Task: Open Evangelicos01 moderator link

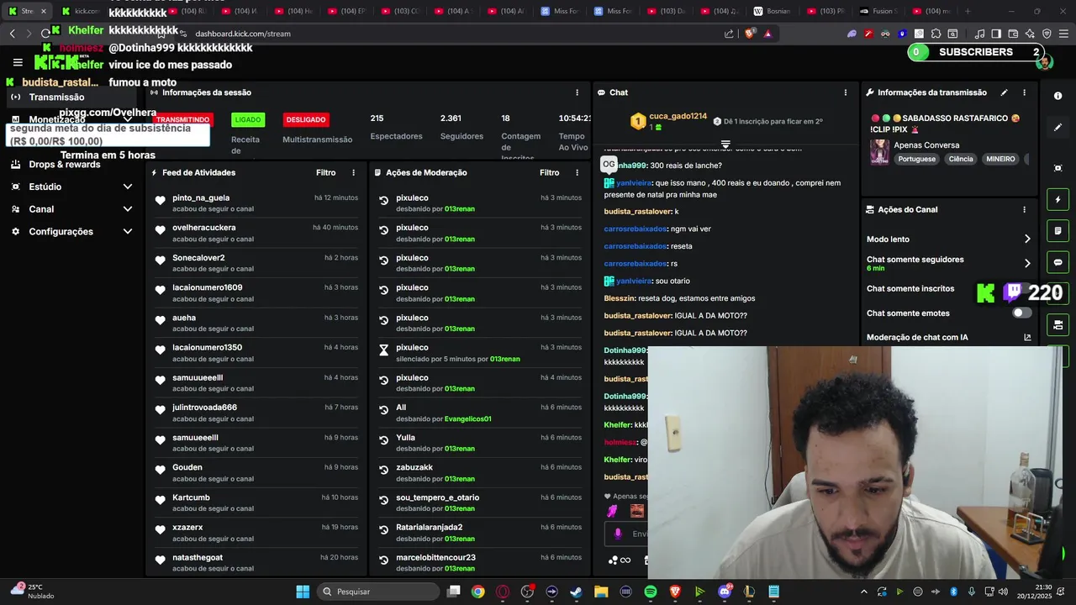Action: (467, 418)
